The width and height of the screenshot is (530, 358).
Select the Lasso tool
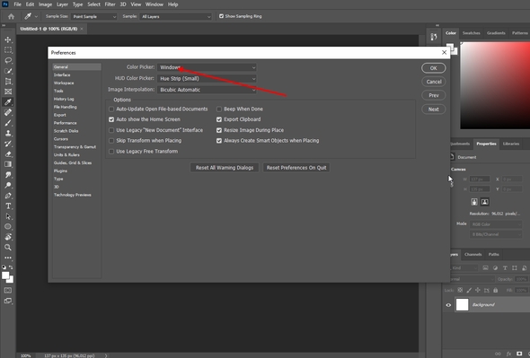(x=8, y=60)
